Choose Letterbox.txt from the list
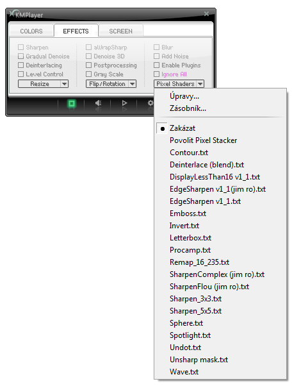The height and width of the screenshot is (386, 292). pyautogui.click(x=220, y=238)
